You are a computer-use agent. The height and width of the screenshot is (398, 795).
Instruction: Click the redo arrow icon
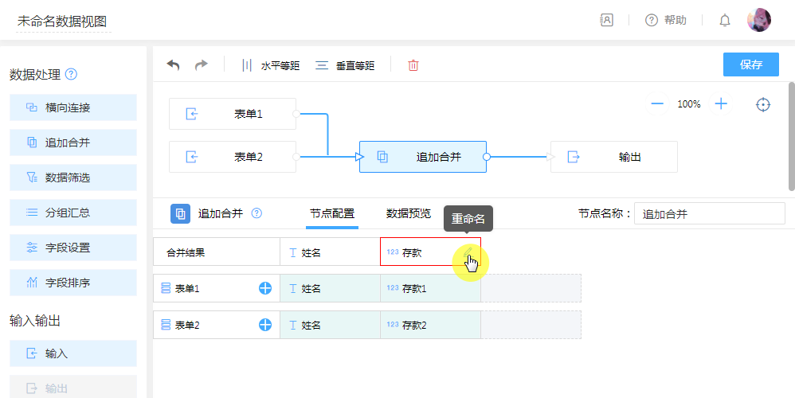click(x=201, y=65)
